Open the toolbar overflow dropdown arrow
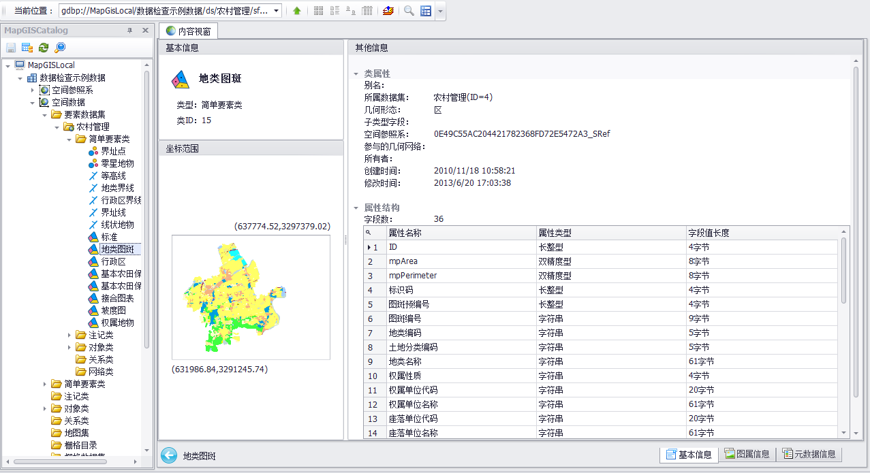870x473 pixels. click(x=440, y=11)
